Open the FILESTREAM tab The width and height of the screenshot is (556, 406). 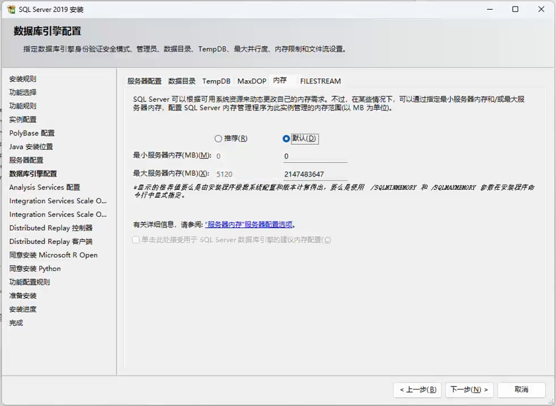point(320,81)
